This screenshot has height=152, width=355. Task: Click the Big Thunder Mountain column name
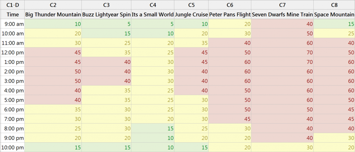click(53, 15)
